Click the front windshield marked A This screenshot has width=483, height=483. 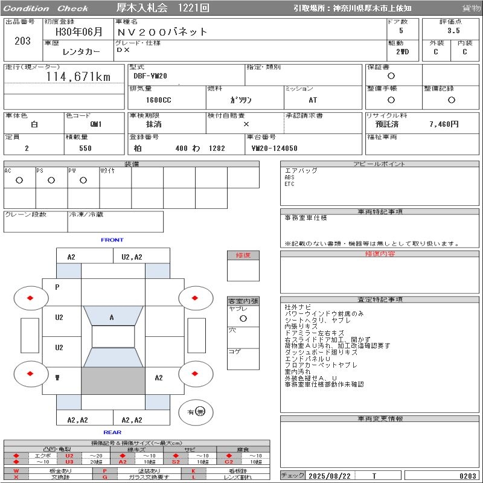tap(112, 317)
